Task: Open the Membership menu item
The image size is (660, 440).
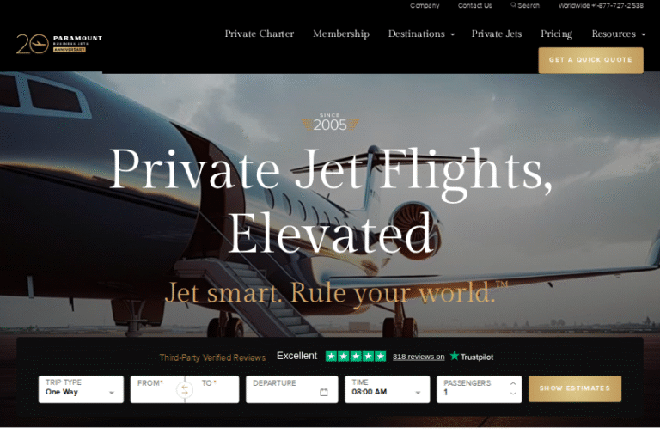Action: pos(341,34)
